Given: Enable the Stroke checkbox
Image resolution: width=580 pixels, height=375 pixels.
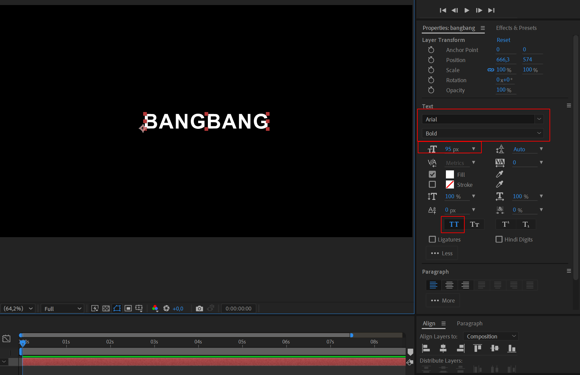Looking at the screenshot, I should [x=432, y=184].
